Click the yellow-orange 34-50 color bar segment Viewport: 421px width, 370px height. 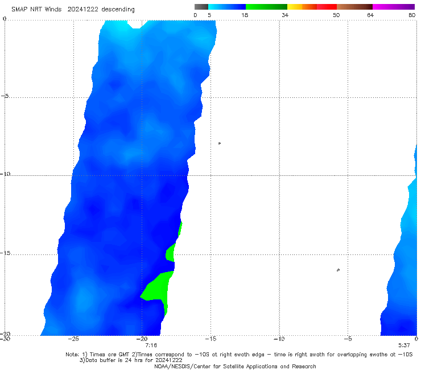pos(312,7)
